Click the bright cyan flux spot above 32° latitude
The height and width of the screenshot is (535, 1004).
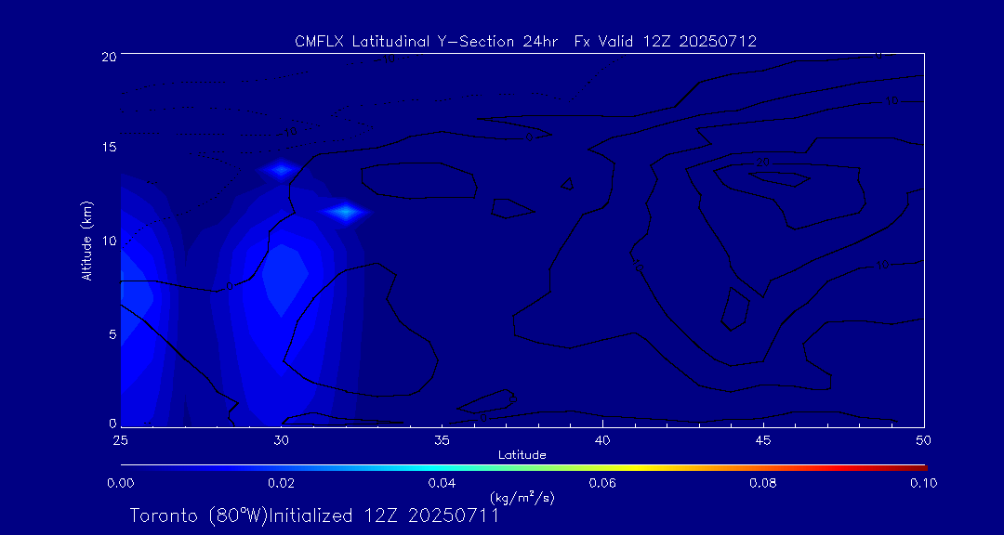pos(346,212)
